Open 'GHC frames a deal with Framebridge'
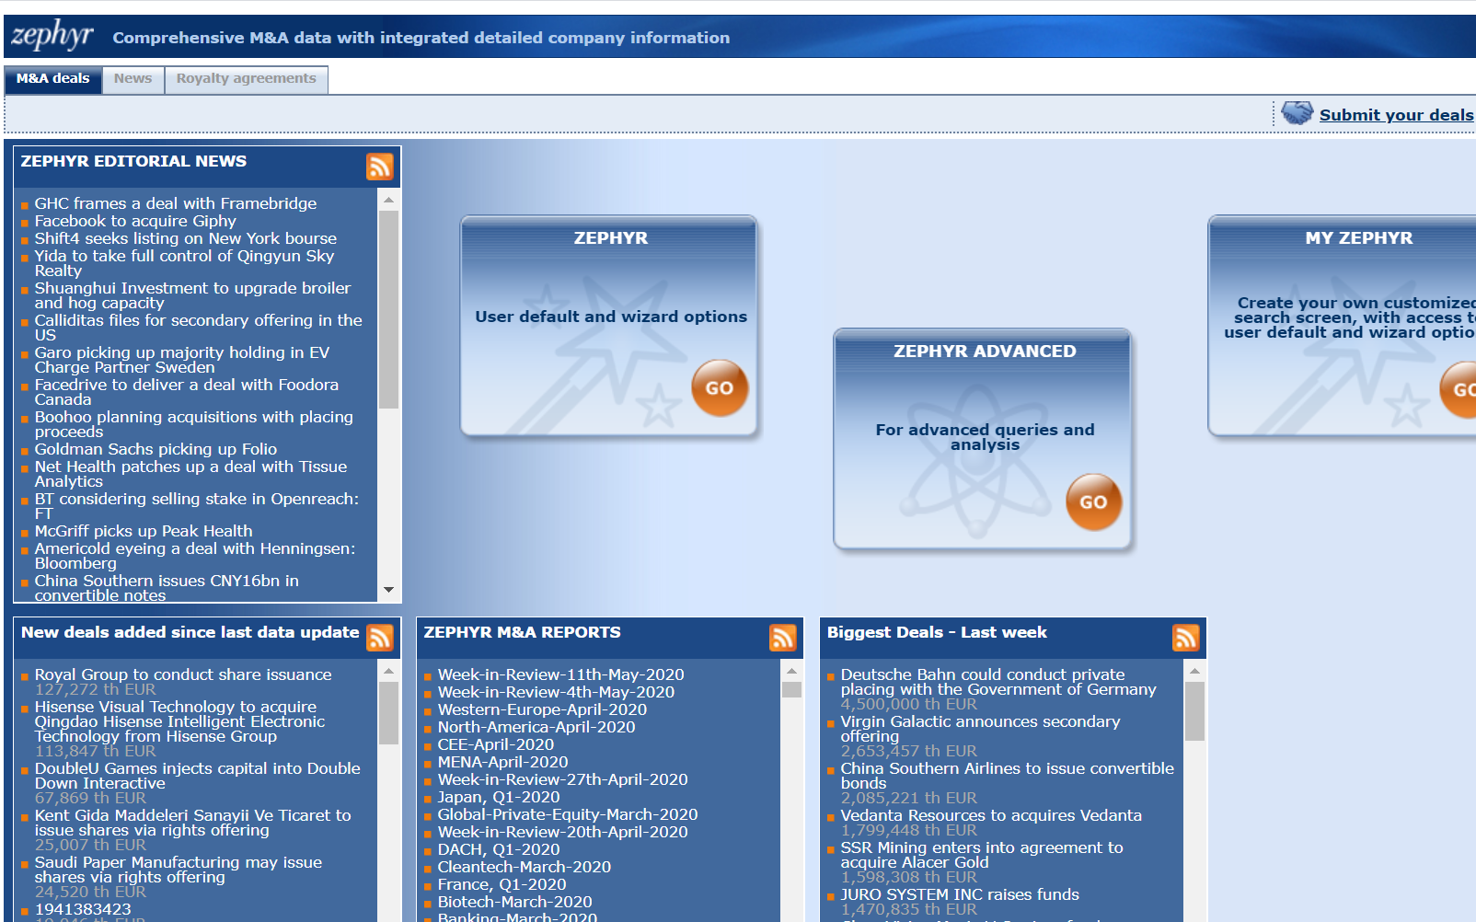This screenshot has height=922, width=1476. tap(176, 203)
